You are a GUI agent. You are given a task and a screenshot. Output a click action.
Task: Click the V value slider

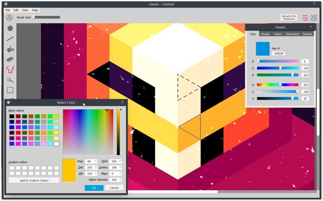[x=277, y=99]
